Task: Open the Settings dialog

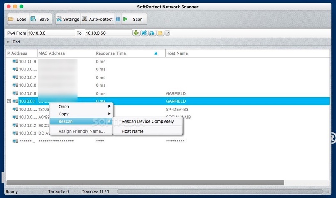Action: 68,19
